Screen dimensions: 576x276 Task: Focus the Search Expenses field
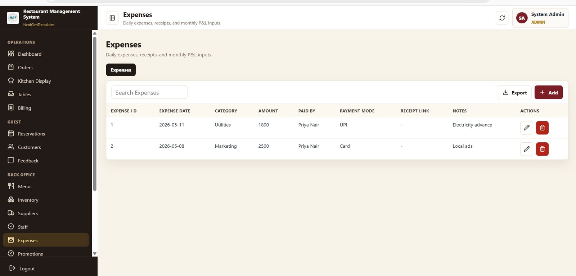pyautogui.click(x=149, y=92)
